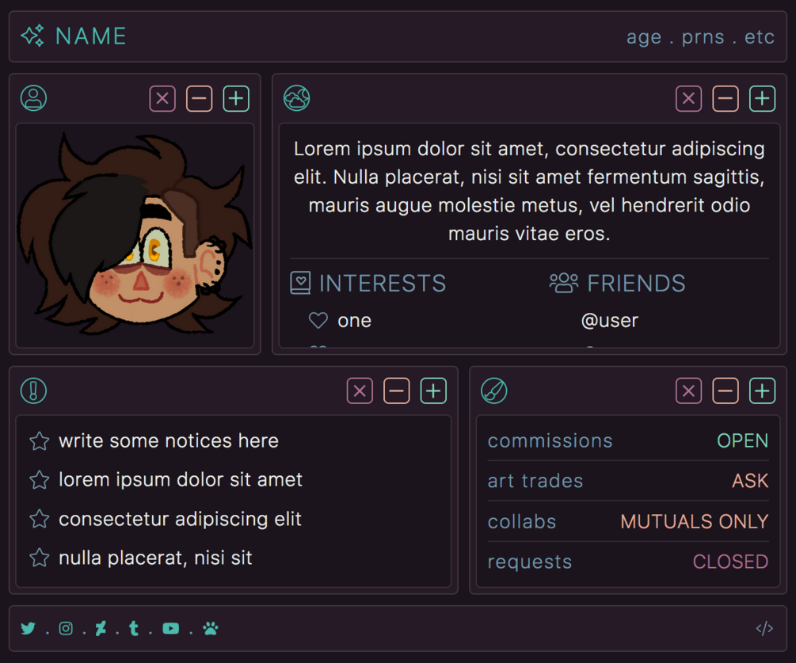Open the Tumblr icon link
This screenshot has height=663, width=796.
(134, 628)
